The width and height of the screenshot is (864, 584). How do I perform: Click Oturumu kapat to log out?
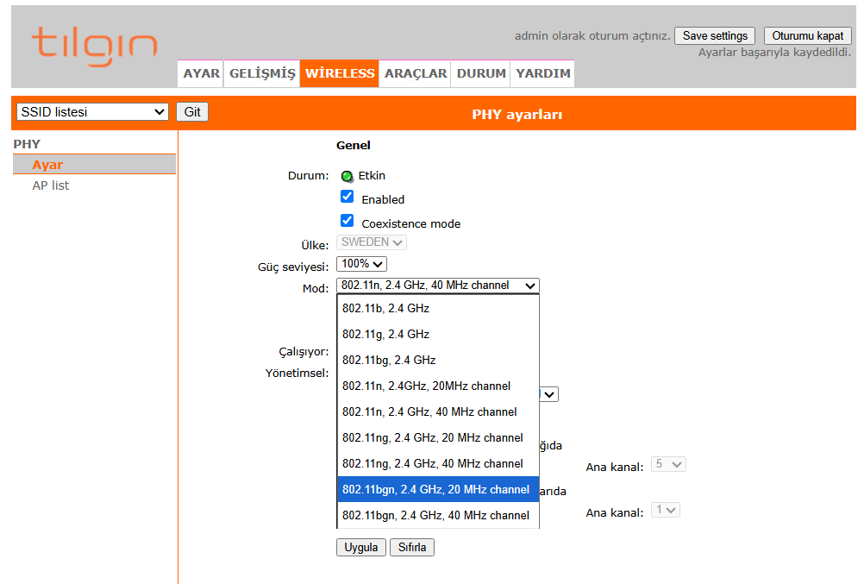[x=807, y=36]
